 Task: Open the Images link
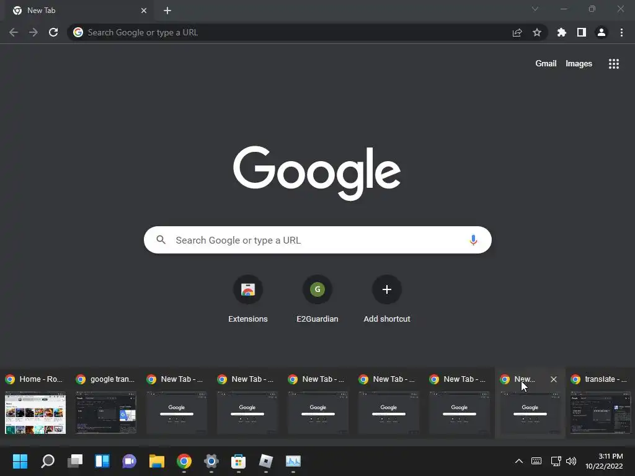[579, 64]
